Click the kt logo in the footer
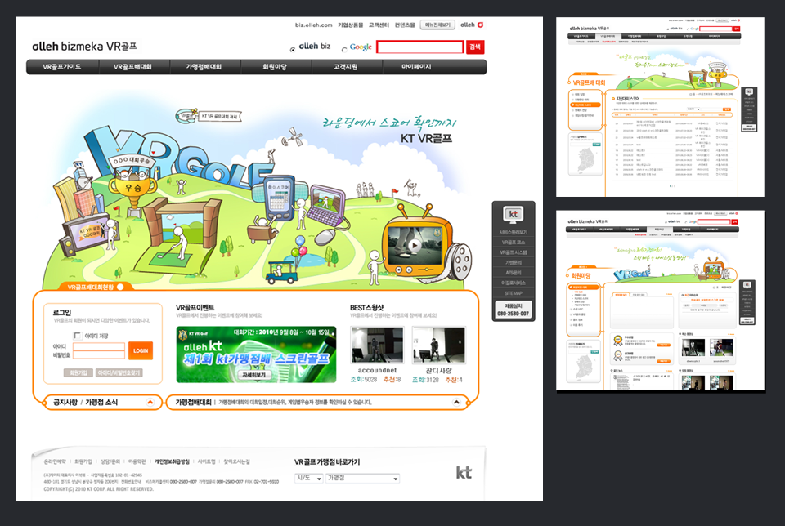 464,472
